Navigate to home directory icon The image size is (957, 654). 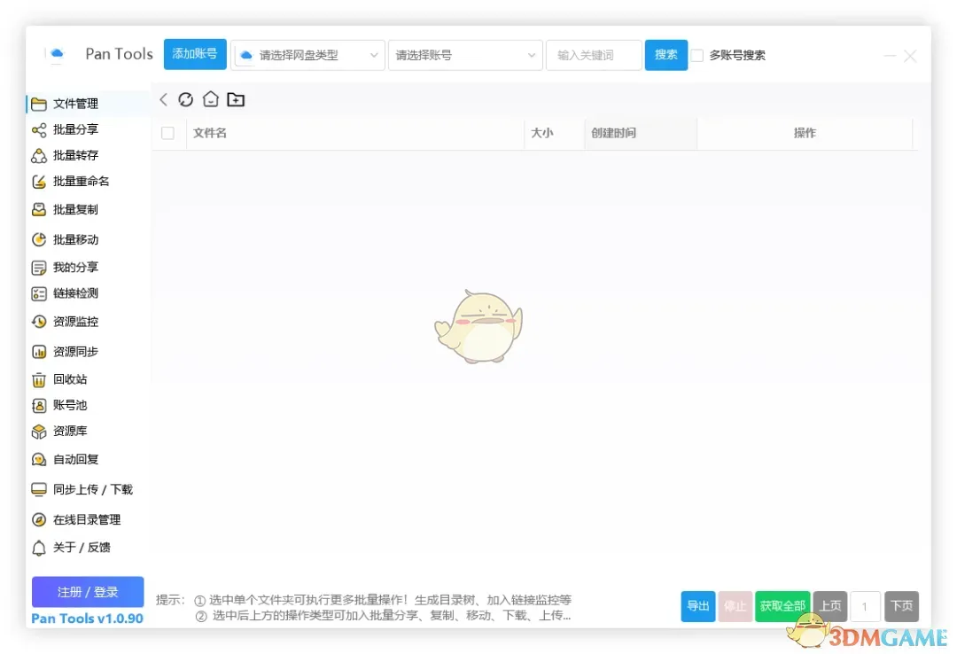(211, 99)
